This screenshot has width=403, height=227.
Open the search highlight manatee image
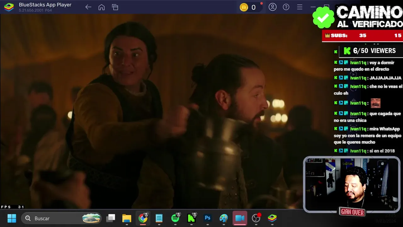[x=91, y=218]
